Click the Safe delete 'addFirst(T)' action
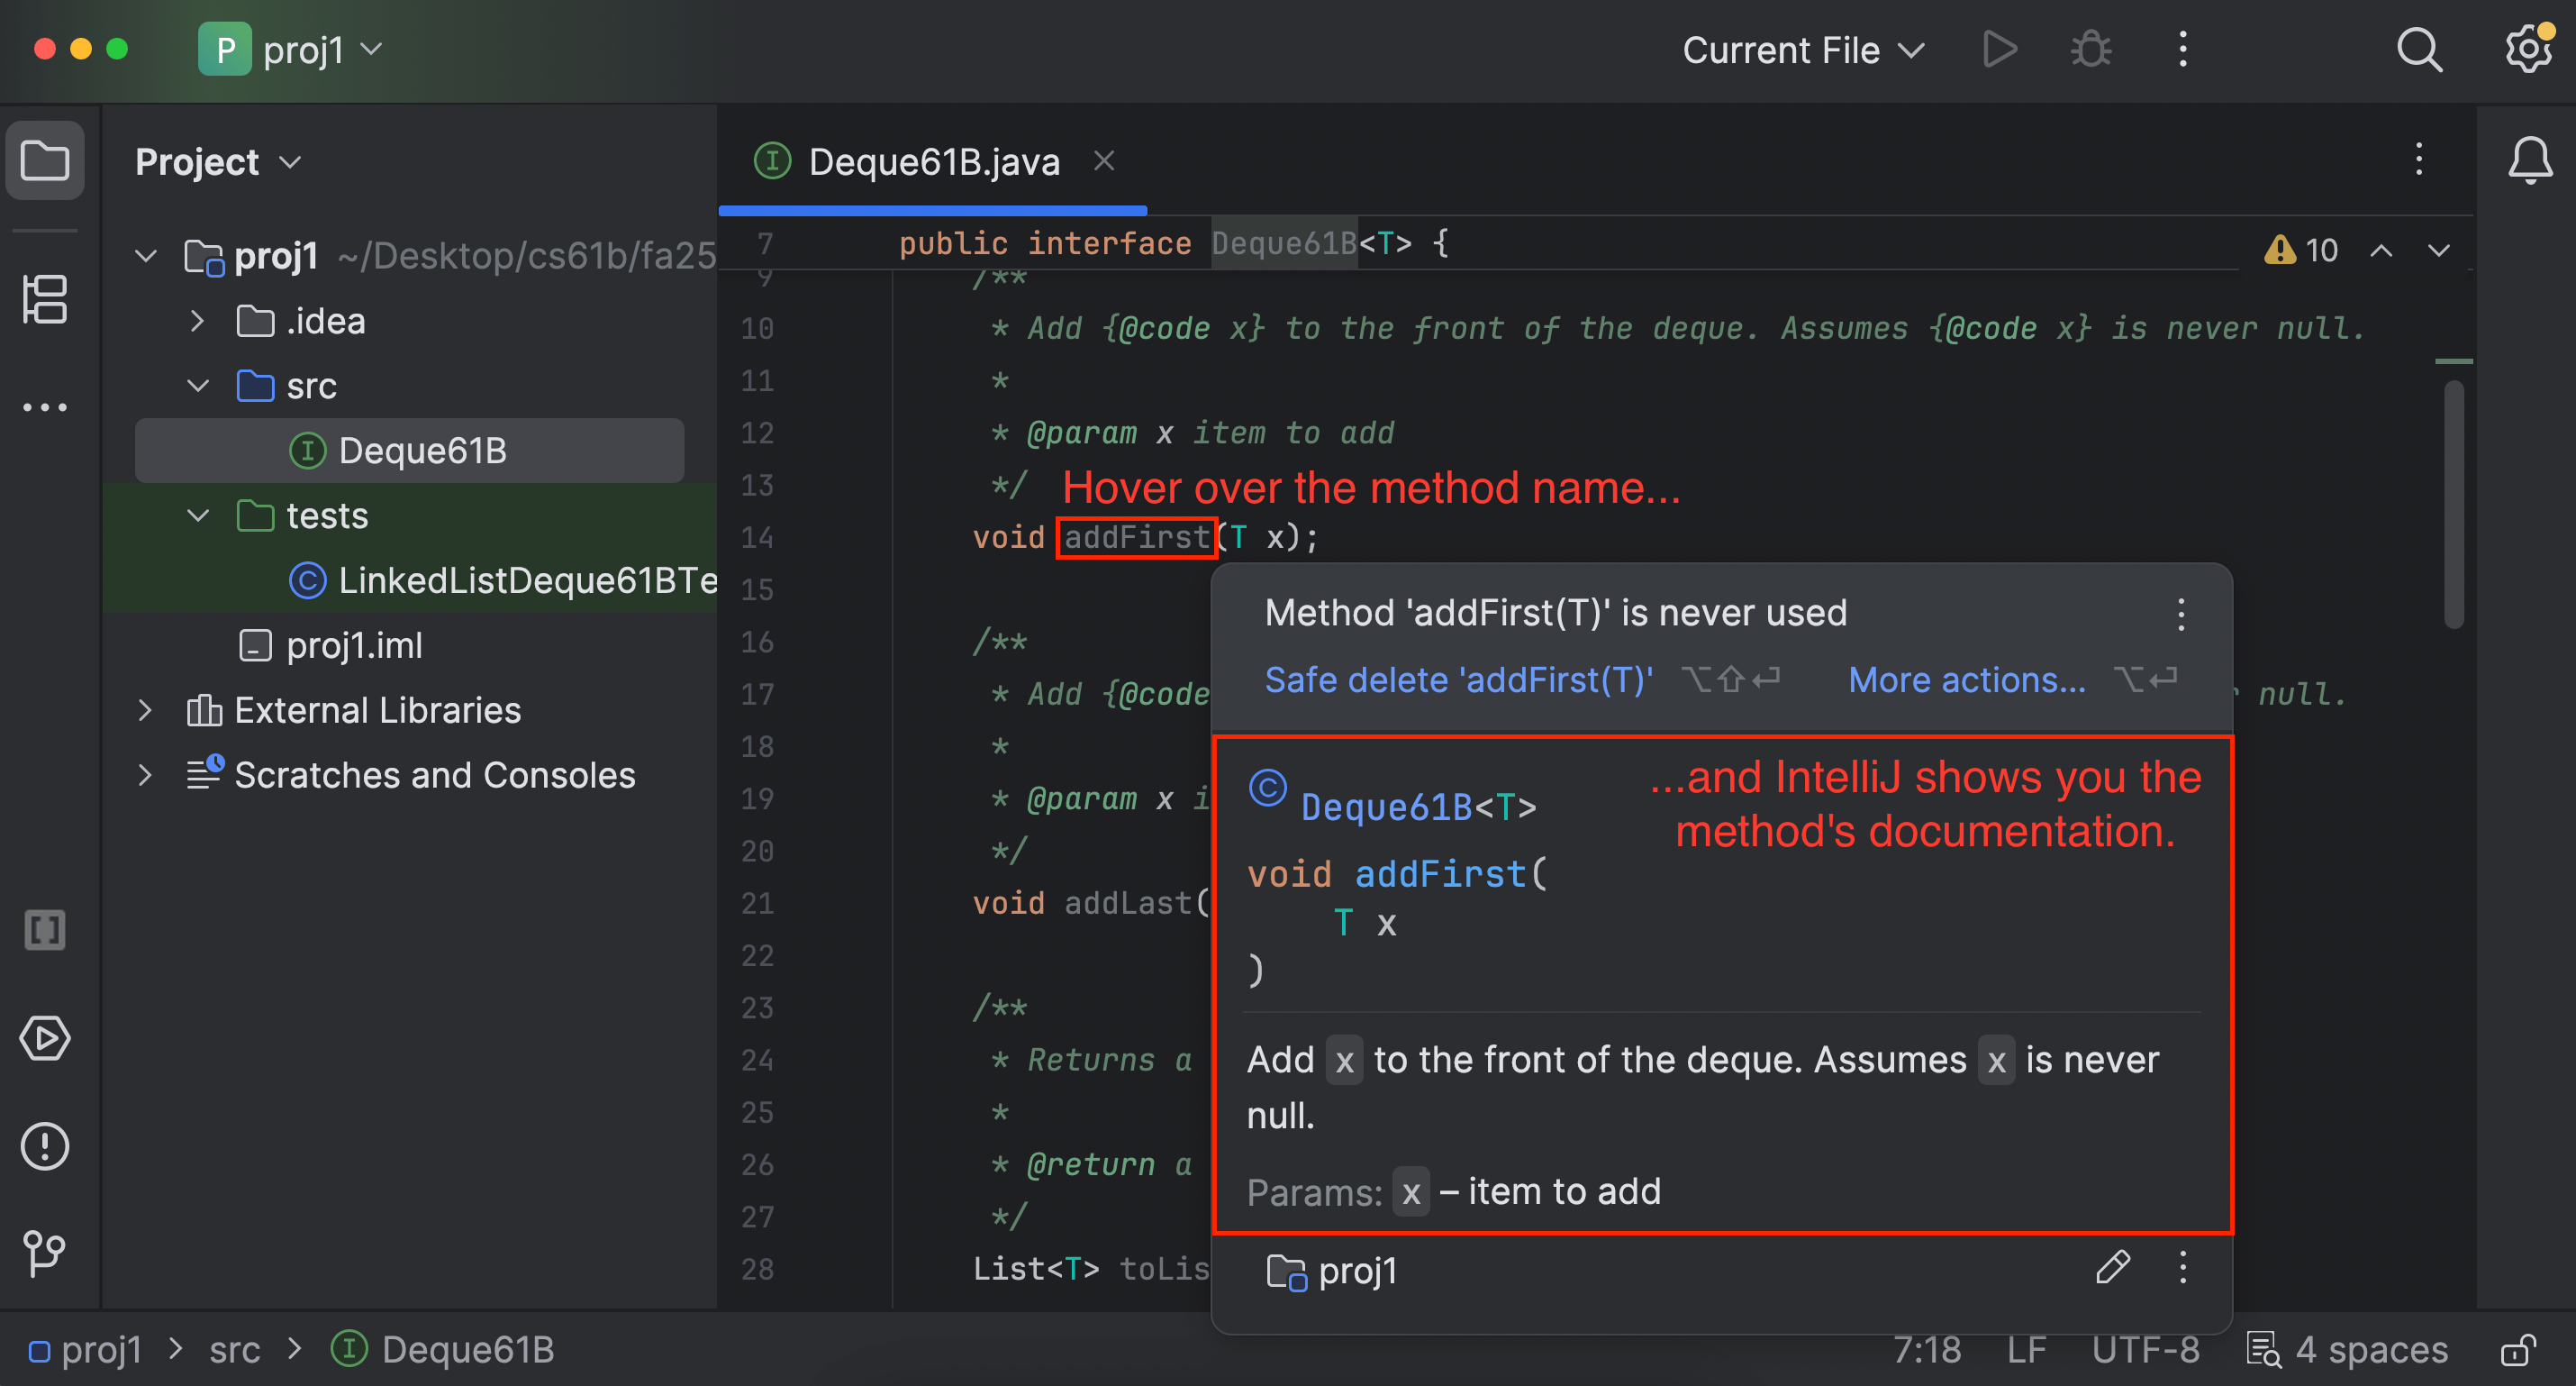This screenshot has width=2576, height=1386. click(1458, 679)
